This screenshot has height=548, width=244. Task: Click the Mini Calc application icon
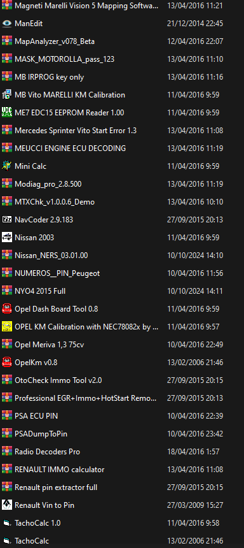[6, 166]
